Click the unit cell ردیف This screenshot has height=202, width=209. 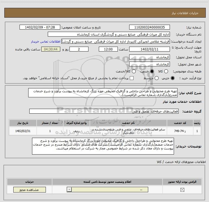[x=76, y=131]
